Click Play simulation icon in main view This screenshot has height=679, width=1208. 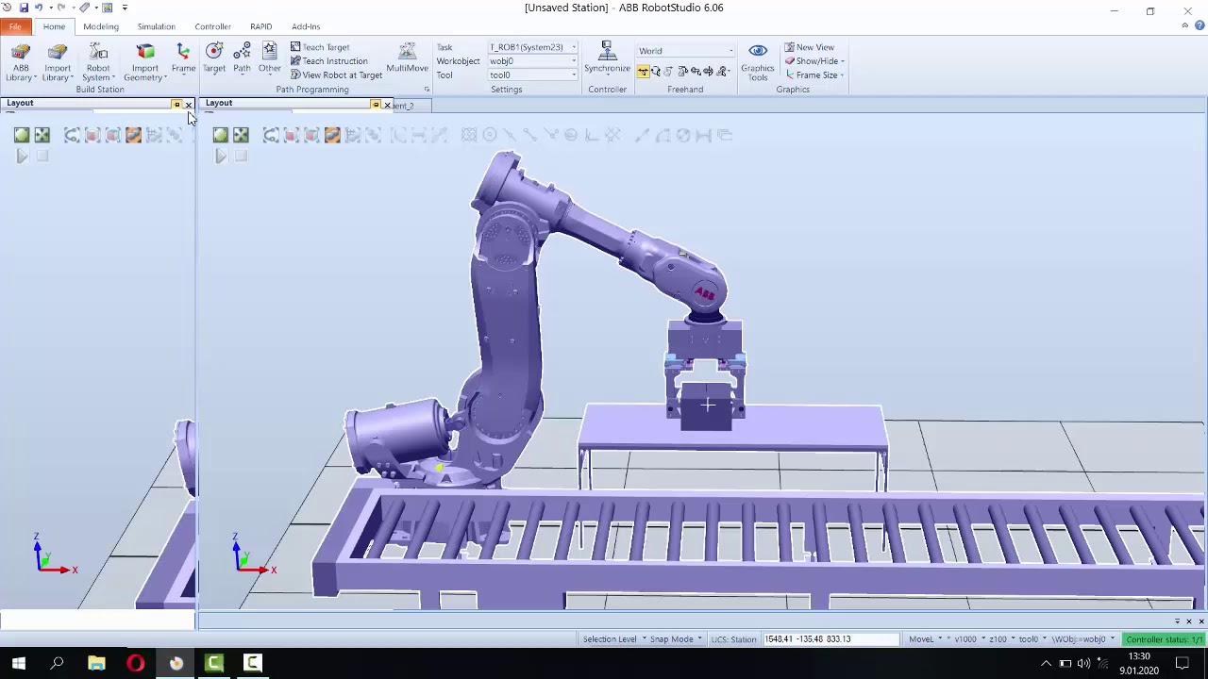coord(220,157)
